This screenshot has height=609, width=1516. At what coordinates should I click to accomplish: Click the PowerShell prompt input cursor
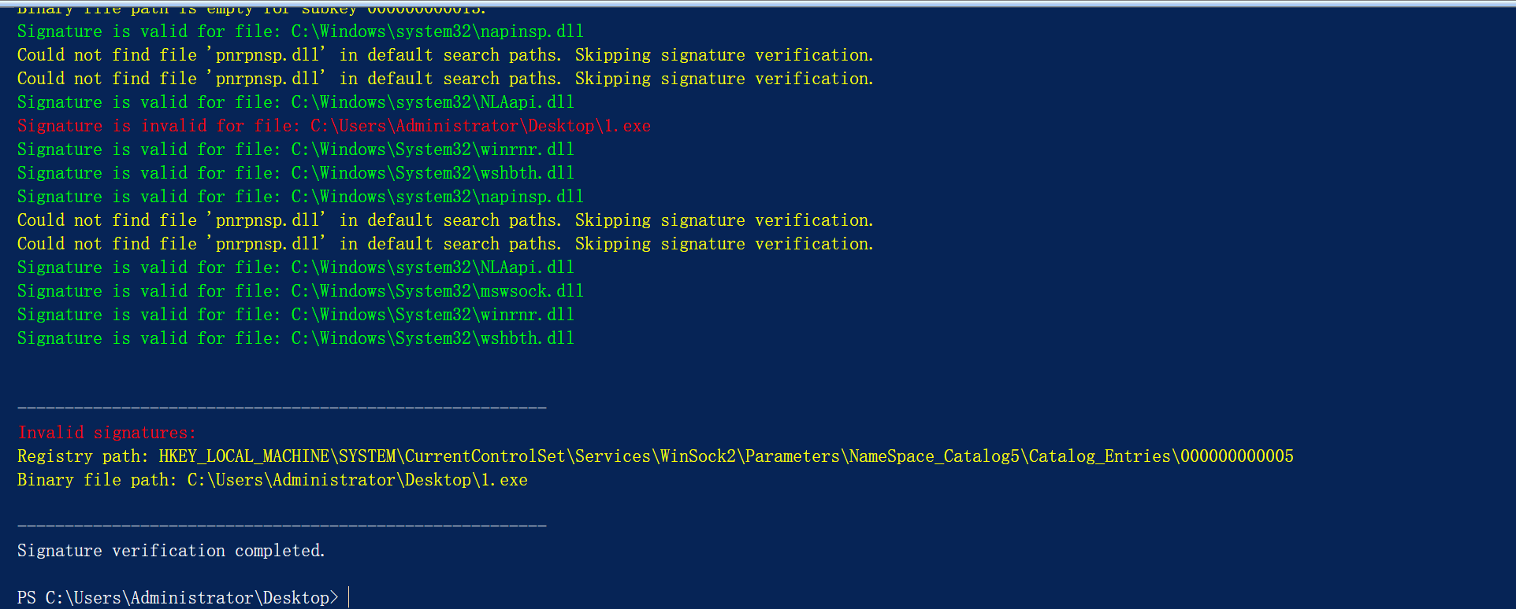point(348,598)
